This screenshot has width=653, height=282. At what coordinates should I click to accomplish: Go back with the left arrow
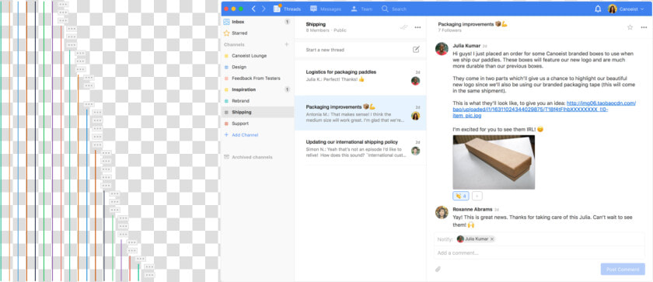[253, 9]
